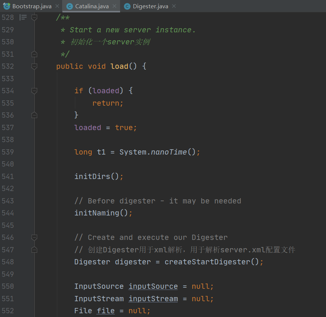Click the fold end marker at line 531
The width and height of the screenshot is (326, 317).
coord(34,54)
